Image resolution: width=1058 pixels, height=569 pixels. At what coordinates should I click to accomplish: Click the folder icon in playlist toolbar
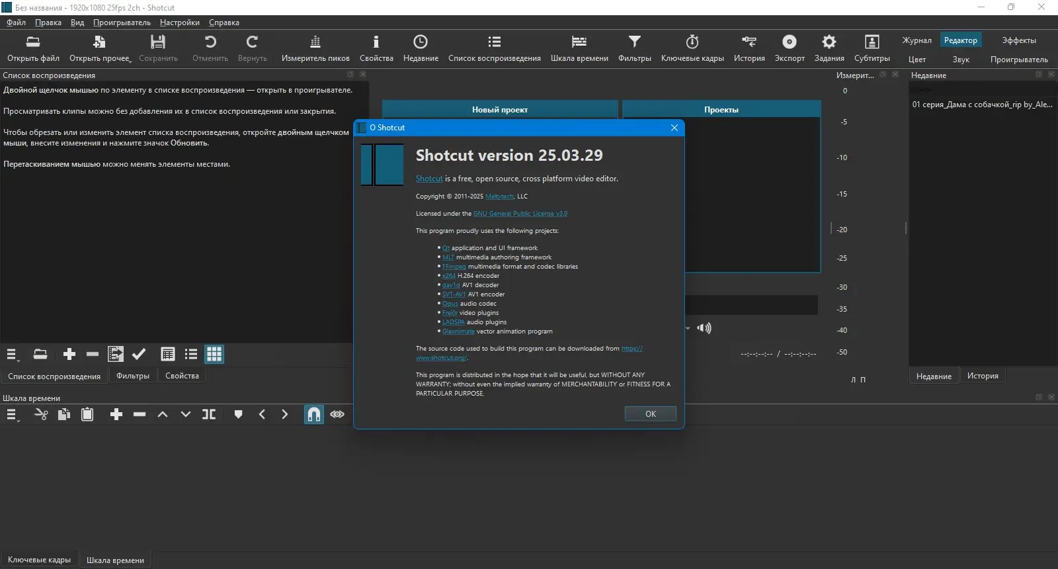tap(40, 354)
